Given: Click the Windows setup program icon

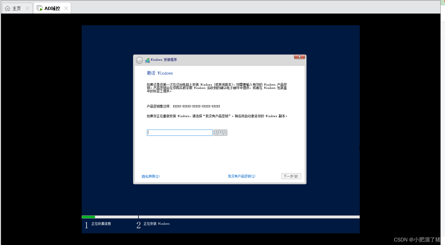Looking at the screenshot, I should [x=147, y=60].
